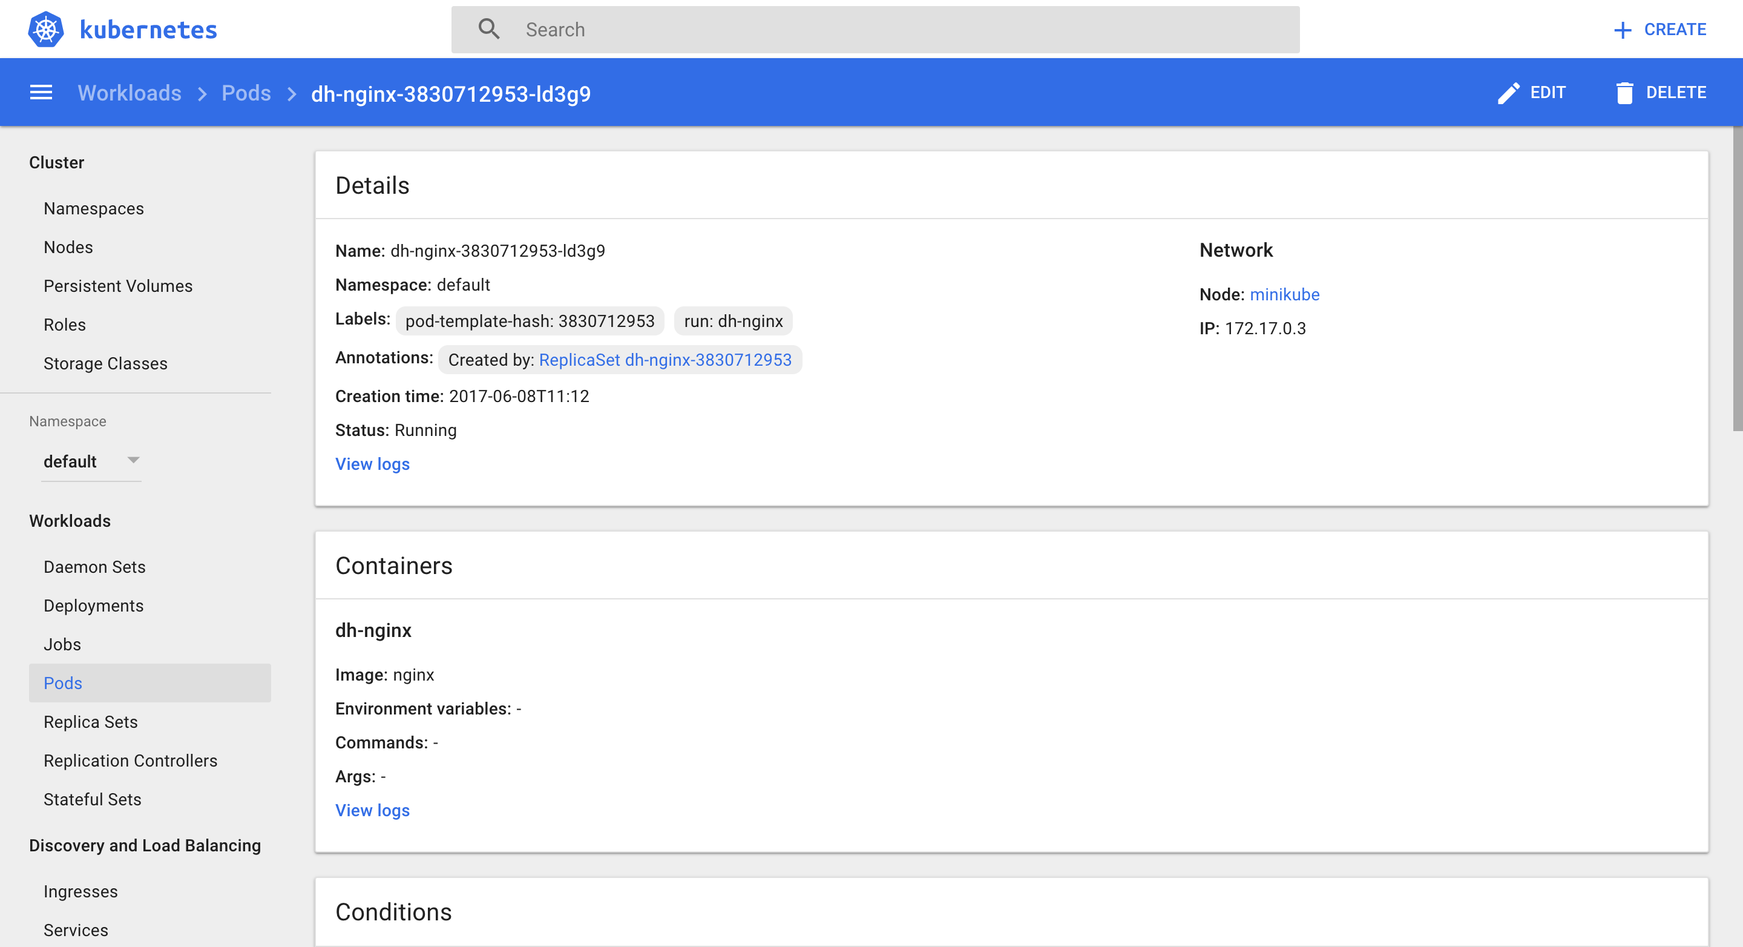Image resolution: width=1743 pixels, height=947 pixels.
Task: Open Replication Controllers in the sidebar
Action: 131,761
